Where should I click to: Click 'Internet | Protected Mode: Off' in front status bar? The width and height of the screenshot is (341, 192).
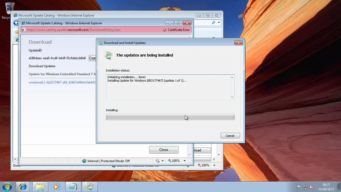(109, 161)
